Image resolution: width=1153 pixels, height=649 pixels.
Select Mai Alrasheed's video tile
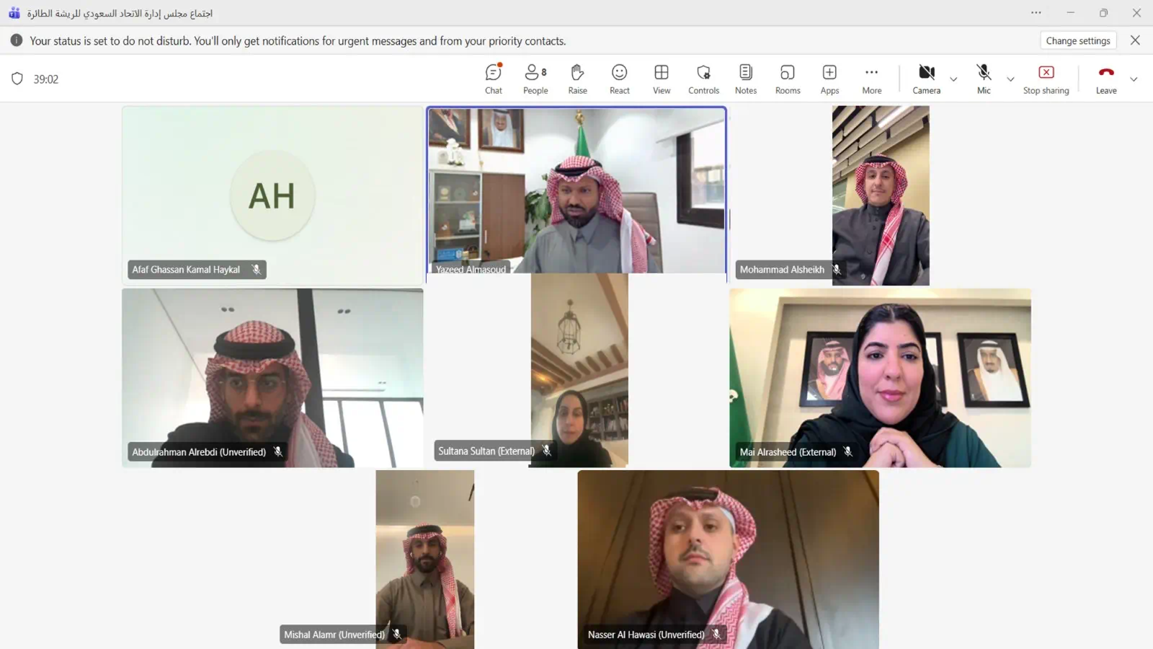point(880,378)
